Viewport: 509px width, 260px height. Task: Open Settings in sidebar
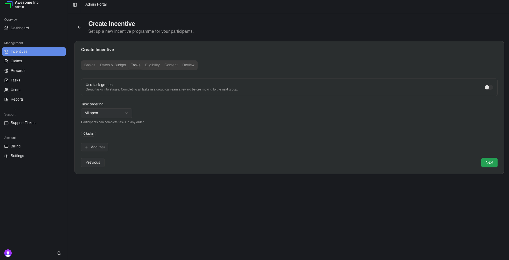point(34,156)
